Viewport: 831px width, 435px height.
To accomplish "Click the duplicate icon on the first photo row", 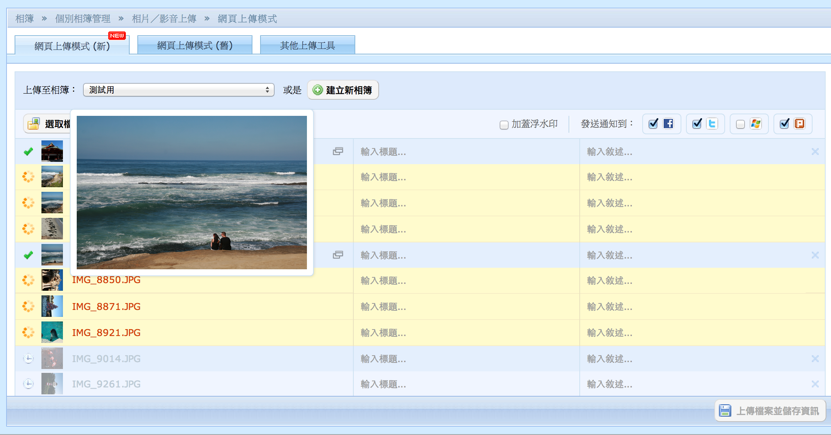I will tap(338, 151).
